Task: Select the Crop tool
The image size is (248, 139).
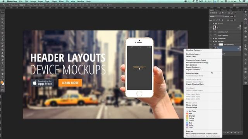Action: tap(2, 26)
